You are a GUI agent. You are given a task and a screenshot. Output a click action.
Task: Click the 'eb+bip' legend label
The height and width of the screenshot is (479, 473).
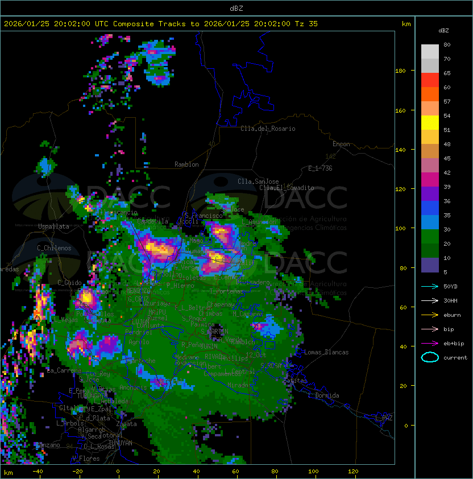tap(454, 344)
